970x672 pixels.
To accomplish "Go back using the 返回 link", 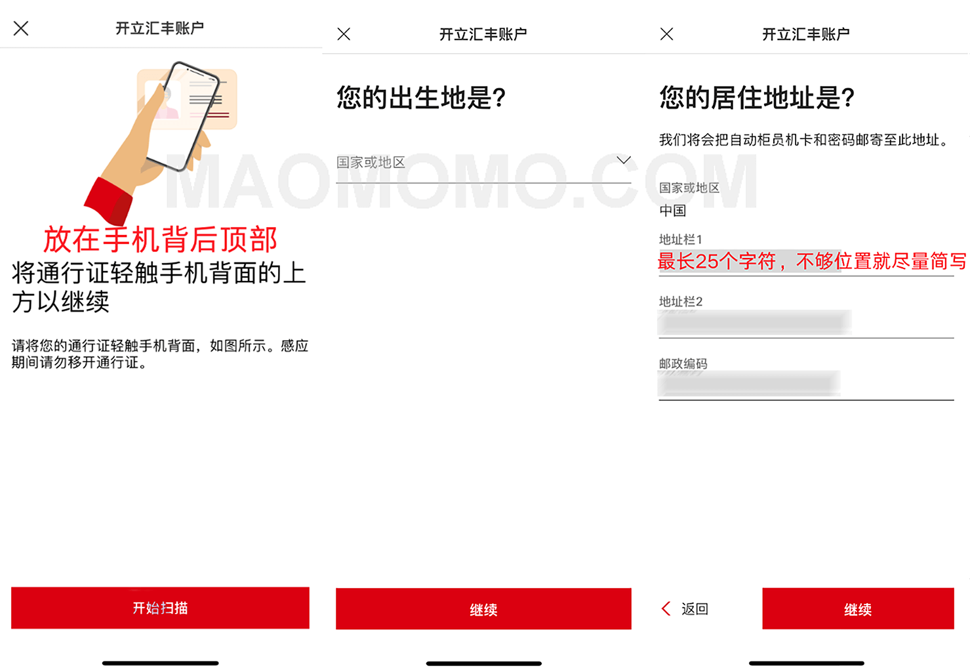I will pos(694,609).
